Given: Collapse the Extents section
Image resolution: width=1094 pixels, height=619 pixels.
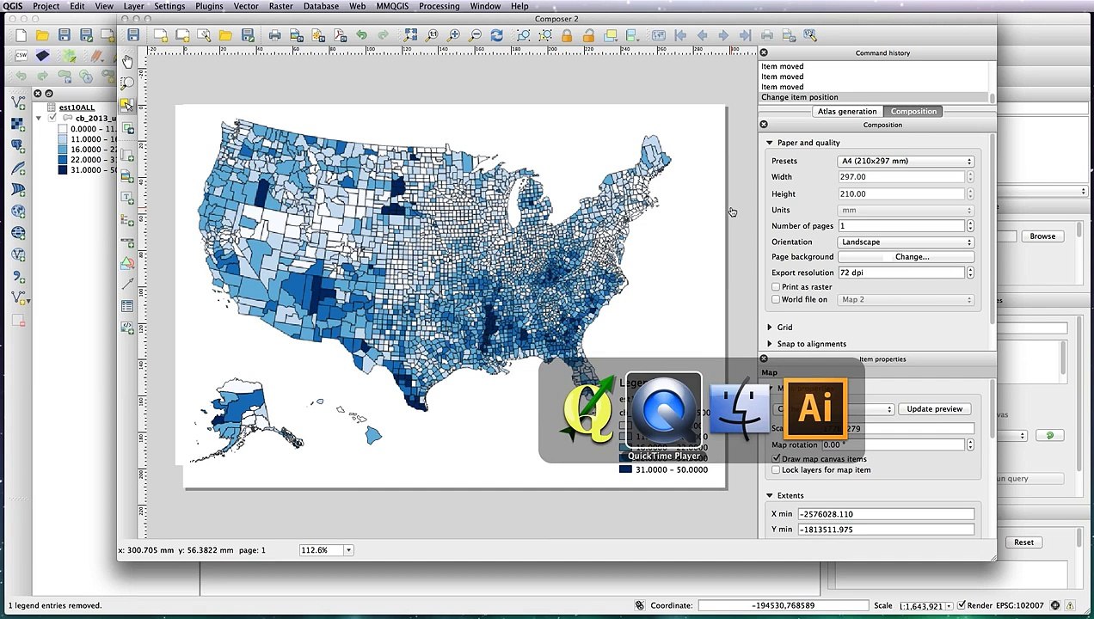Looking at the screenshot, I should pos(770,496).
